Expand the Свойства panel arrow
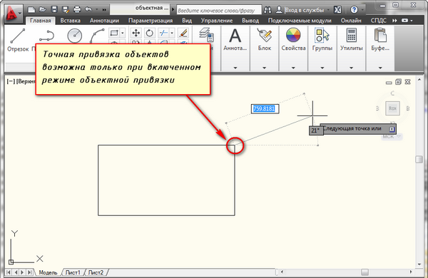 tap(293, 68)
